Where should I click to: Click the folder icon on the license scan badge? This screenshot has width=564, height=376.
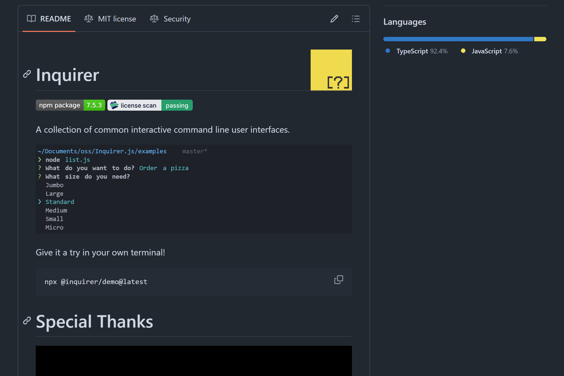[x=114, y=105]
